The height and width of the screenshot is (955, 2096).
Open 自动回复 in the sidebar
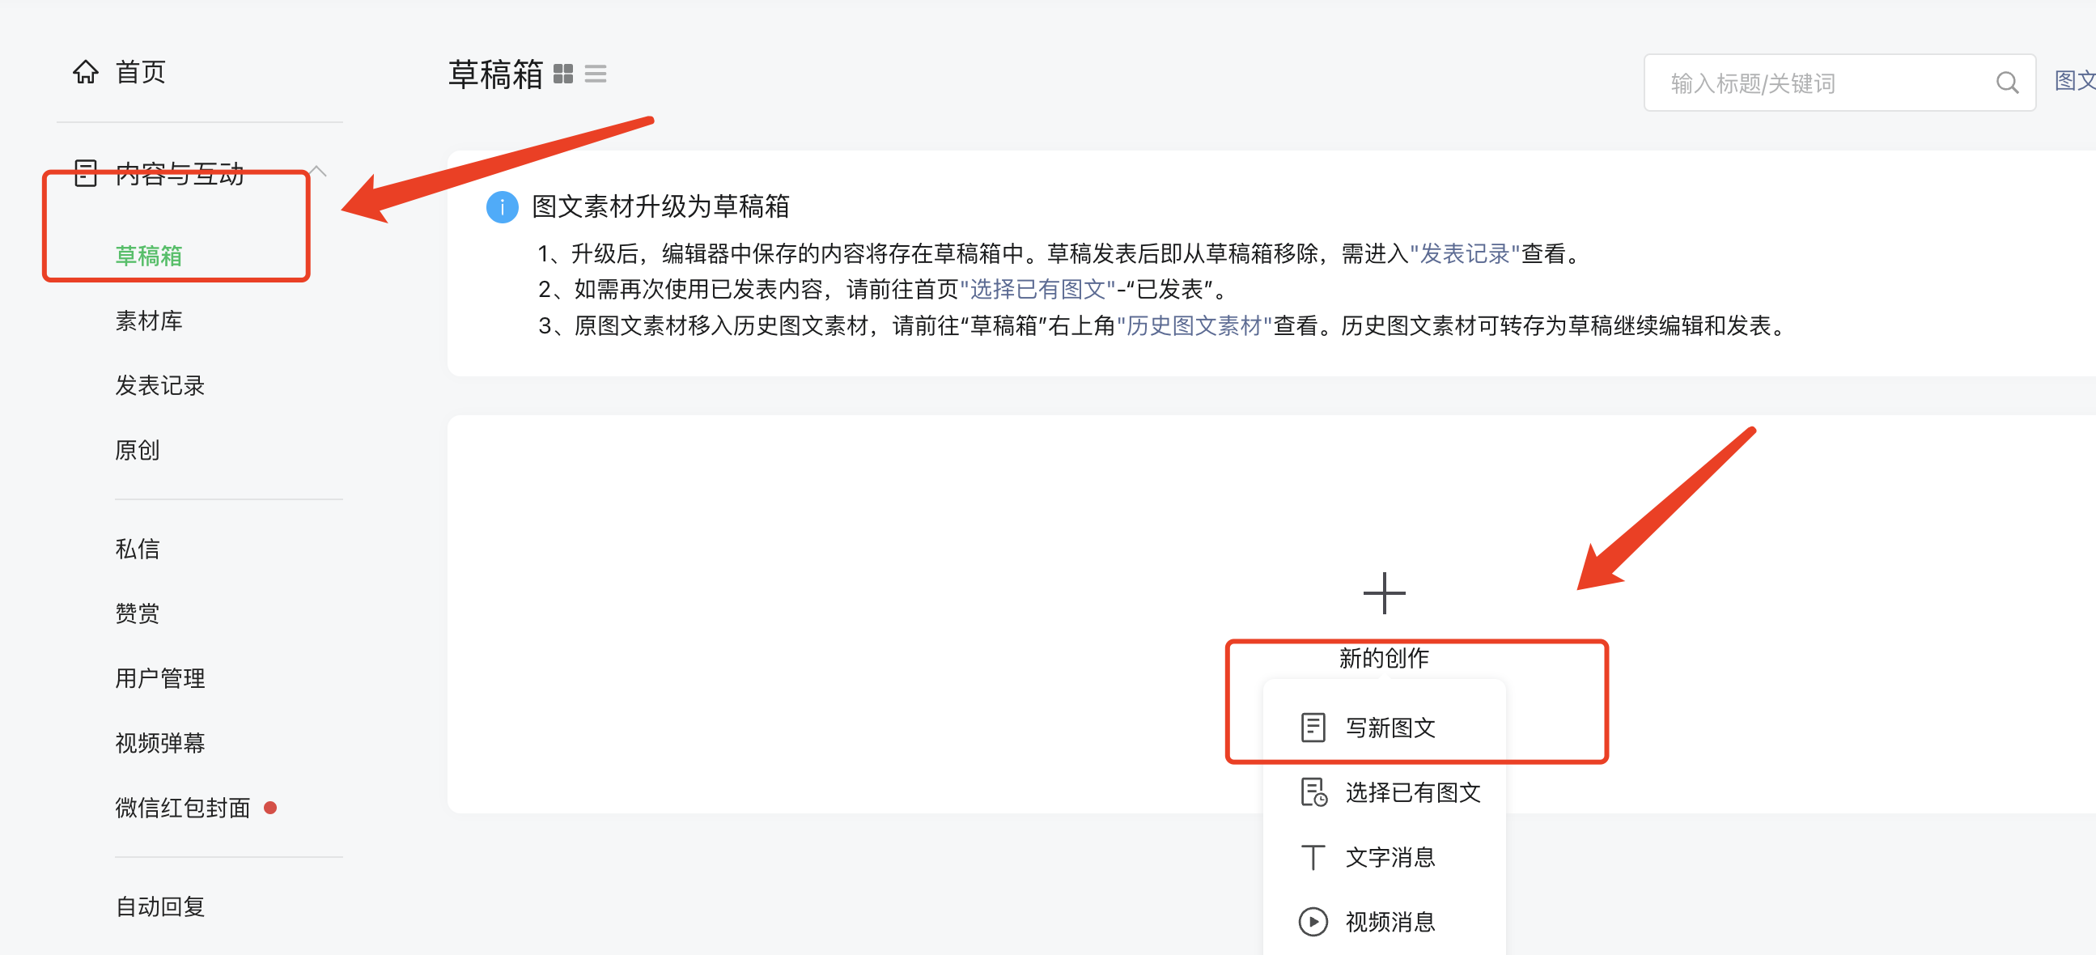pos(159,906)
